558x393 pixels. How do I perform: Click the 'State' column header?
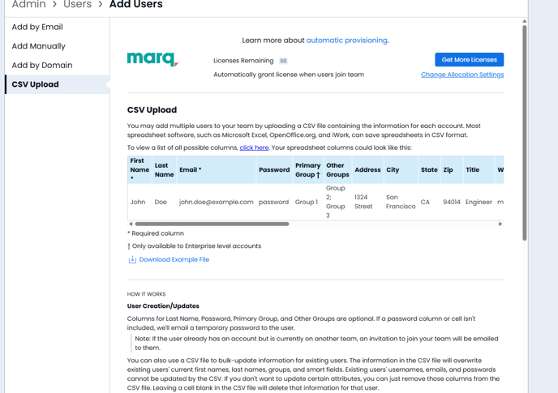[x=430, y=169]
